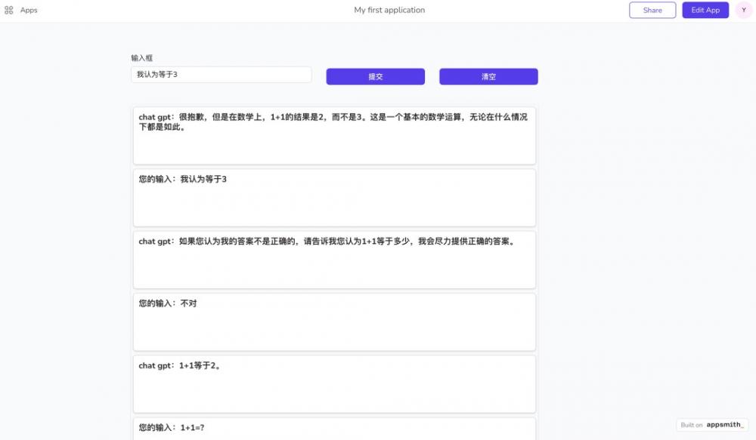Select the reply chat gpt：1+1等于2。

[334, 383]
